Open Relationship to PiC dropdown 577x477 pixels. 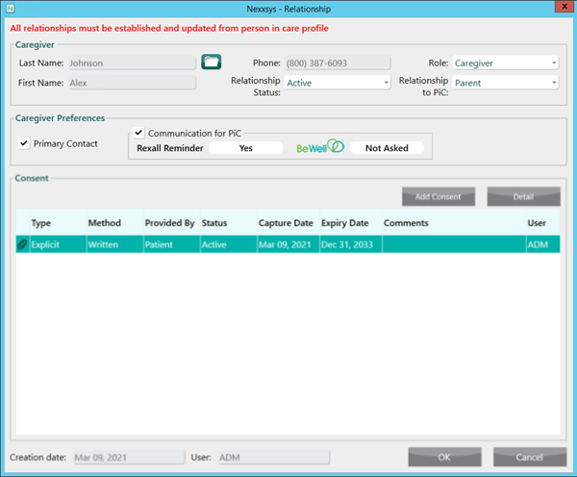pos(506,83)
